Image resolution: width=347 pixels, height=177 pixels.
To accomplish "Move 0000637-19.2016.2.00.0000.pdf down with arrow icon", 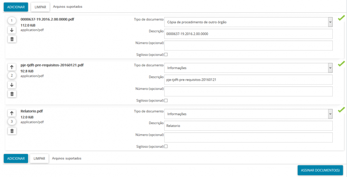I will 12,30.
